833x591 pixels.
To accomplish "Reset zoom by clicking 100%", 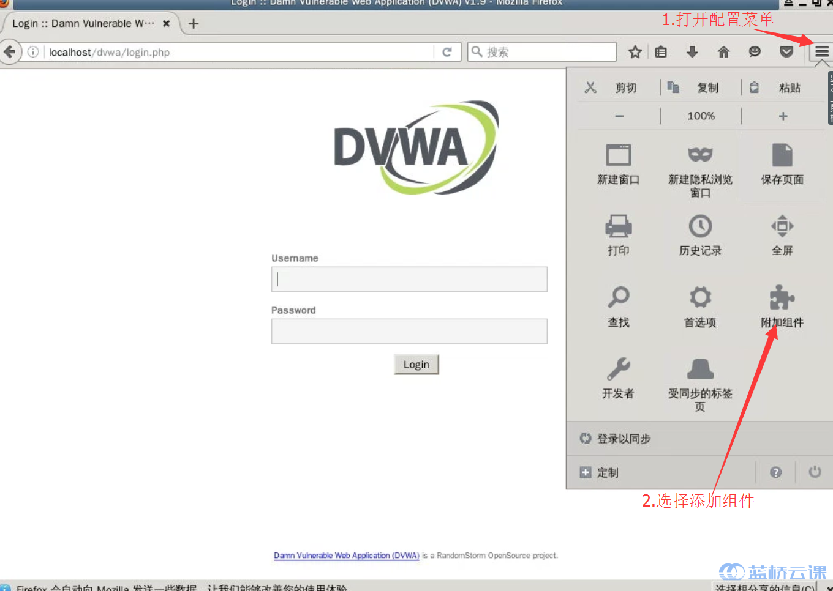I will pyautogui.click(x=701, y=116).
